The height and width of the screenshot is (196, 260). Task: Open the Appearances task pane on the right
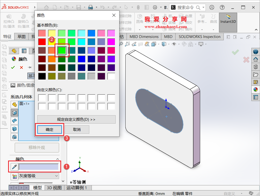point(255,89)
